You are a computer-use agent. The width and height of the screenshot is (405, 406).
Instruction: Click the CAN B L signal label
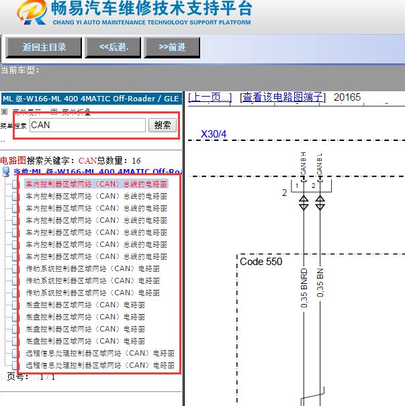pyautogui.click(x=320, y=164)
